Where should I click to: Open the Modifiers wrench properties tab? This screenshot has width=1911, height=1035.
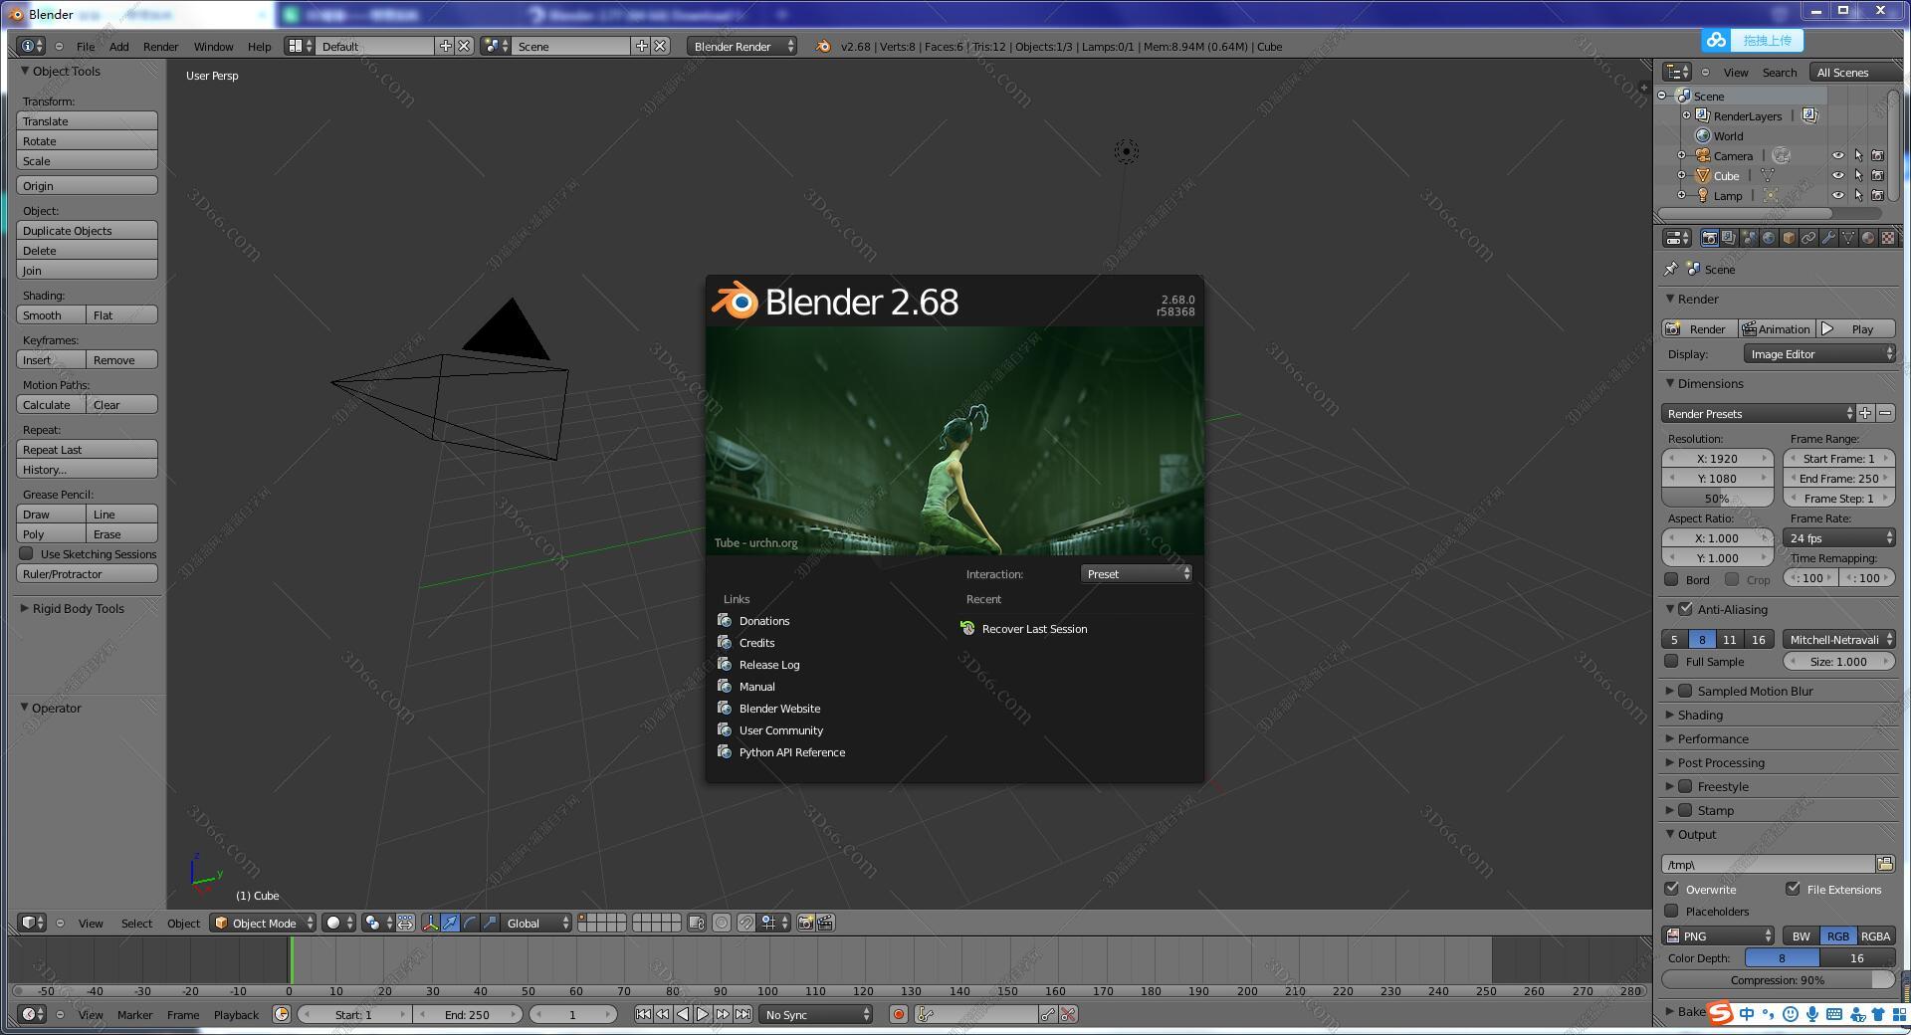coord(1828,238)
